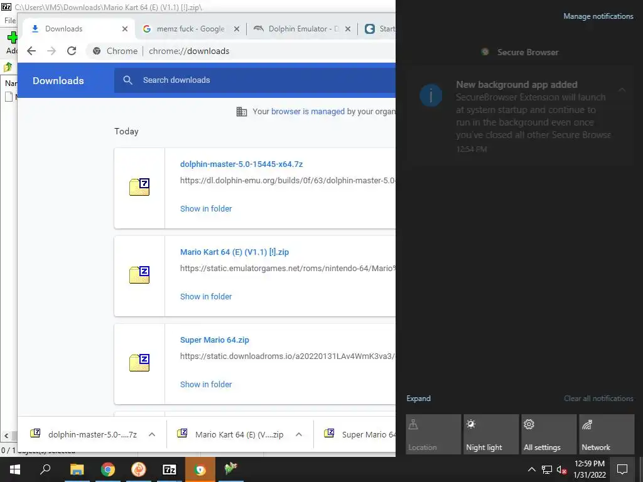Open dolphin-master download shelf chevron menu
The image size is (643, 482).
[x=152, y=434]
